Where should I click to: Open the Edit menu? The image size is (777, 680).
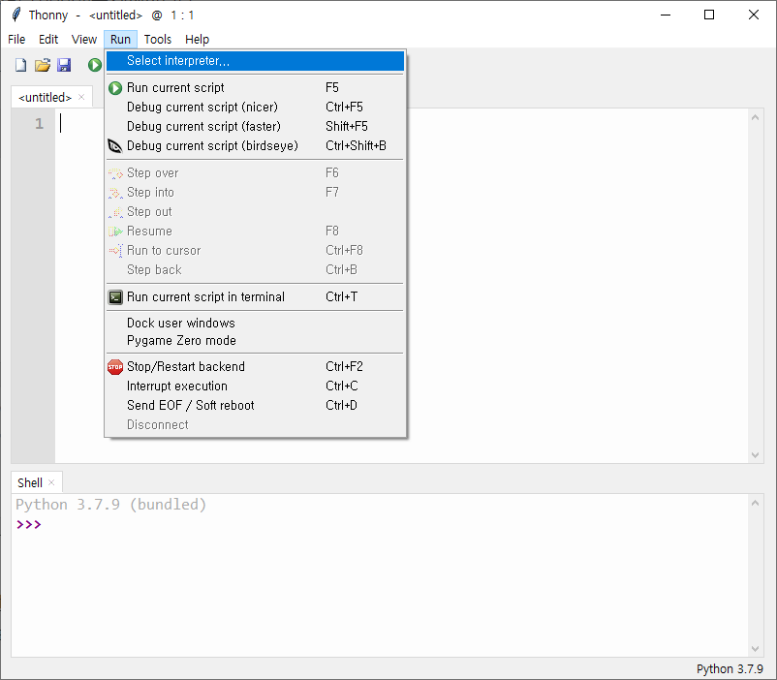point(48,39)
